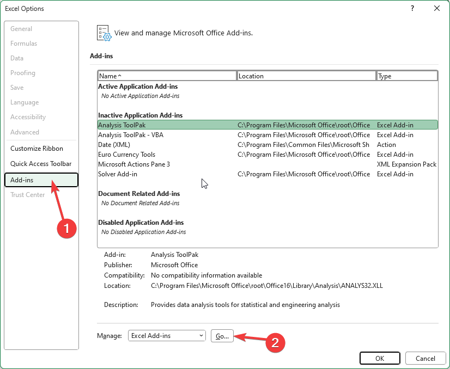
Task: Sort add-ins by Location column header
Action: pos(306,76)
